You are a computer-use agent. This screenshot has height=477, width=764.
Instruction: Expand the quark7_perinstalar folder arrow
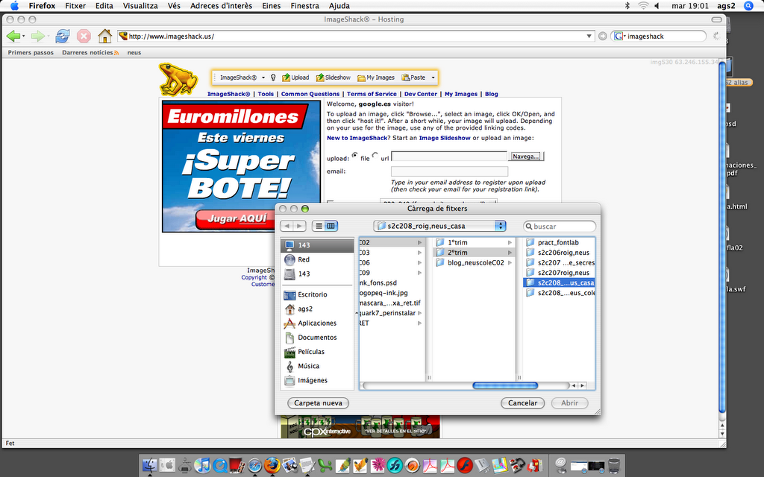pyautogui.click(x=419, y=313)
